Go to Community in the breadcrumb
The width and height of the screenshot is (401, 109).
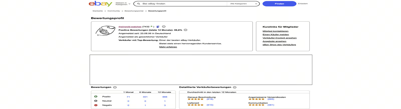114,11
